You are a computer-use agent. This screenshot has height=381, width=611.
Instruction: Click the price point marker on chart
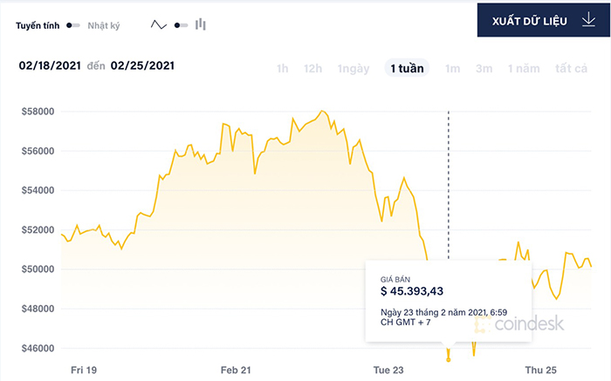pyautogui.click(x=449, y=358)
